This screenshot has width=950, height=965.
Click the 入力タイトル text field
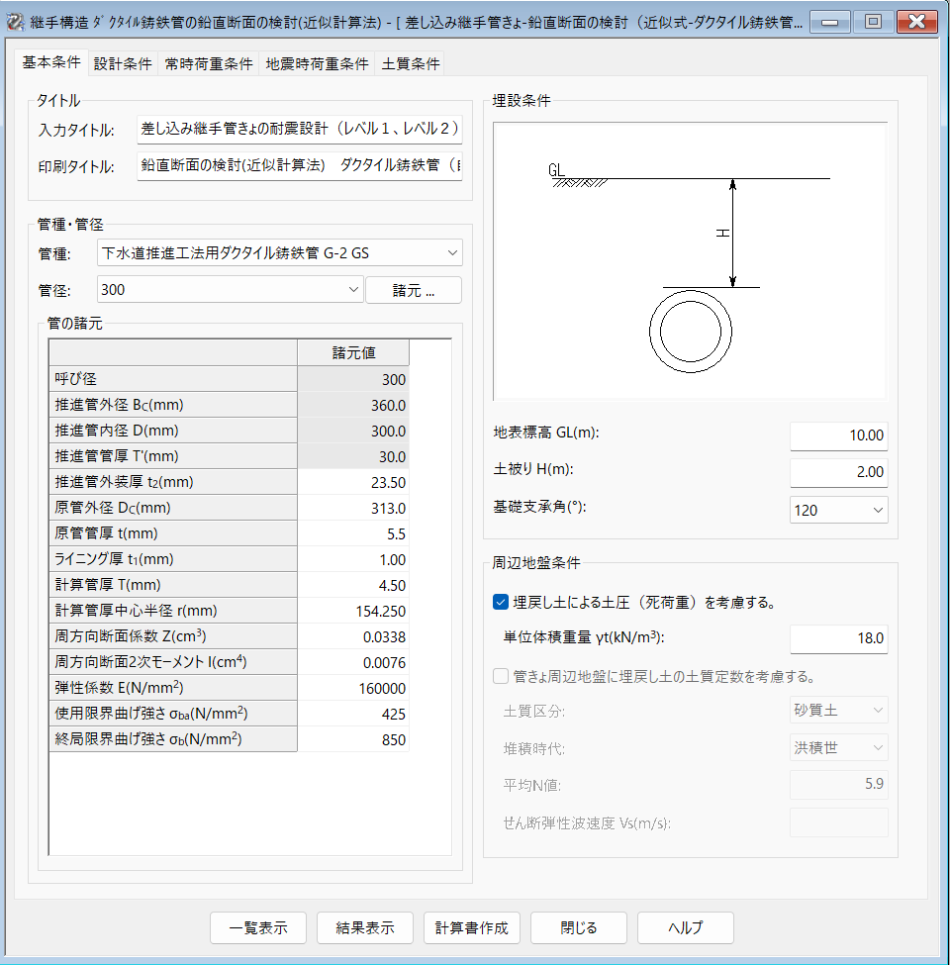click(x=299, y=129)
